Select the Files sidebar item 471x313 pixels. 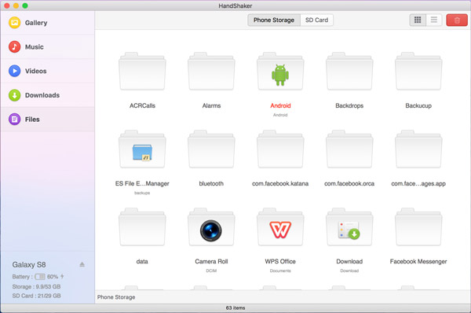pyautogui.click(x=47, y=120)
